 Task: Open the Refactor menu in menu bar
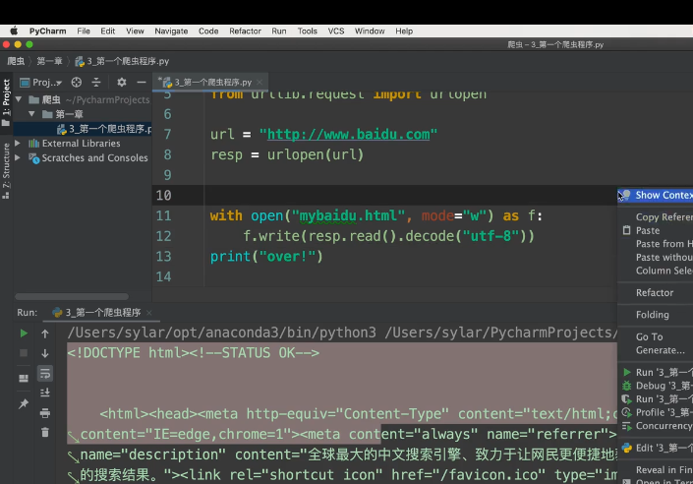pos(245,30)
